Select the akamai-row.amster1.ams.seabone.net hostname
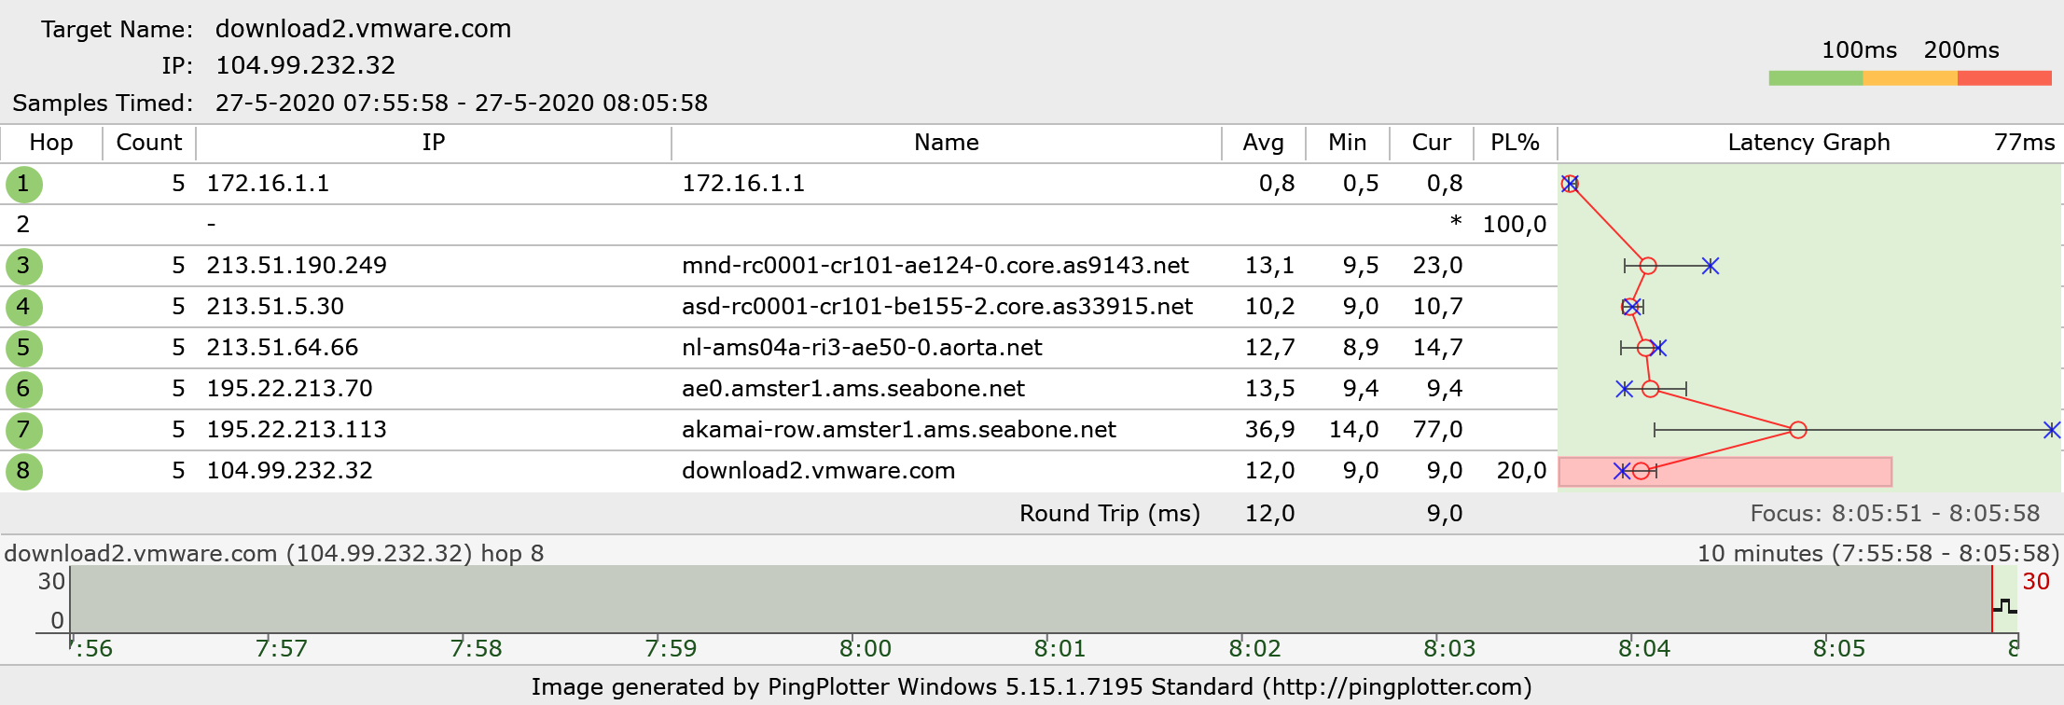The height and width of the screenshot is (705, 2064). tap(898, 430)
